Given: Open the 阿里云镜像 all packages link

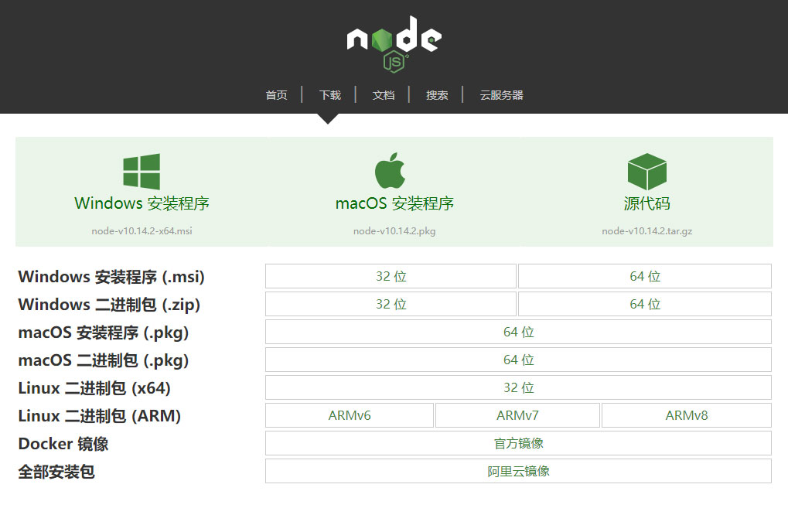Looking at the screenshot, I should [x=518, y=471].
